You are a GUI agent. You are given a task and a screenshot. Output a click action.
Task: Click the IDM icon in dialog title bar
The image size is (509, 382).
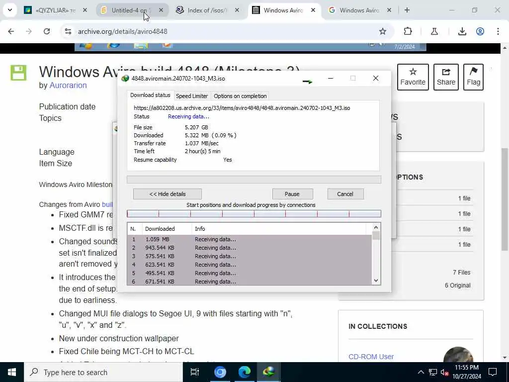(x=125, y=78)
